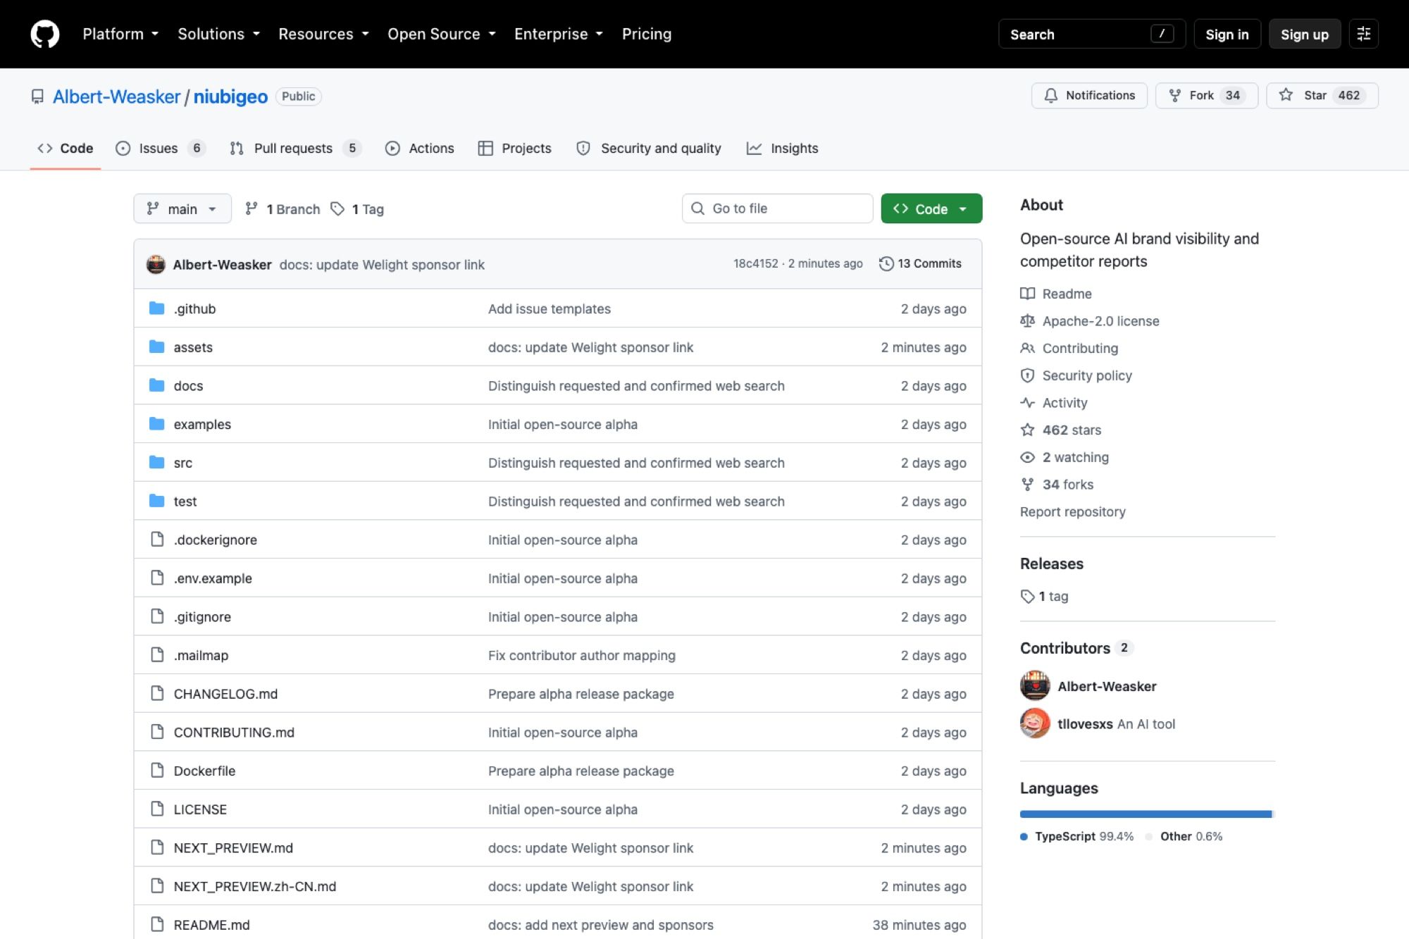Open the examples folder
Image resolution: width=1409 pixels, height=939 pixels.
point(202,424)
